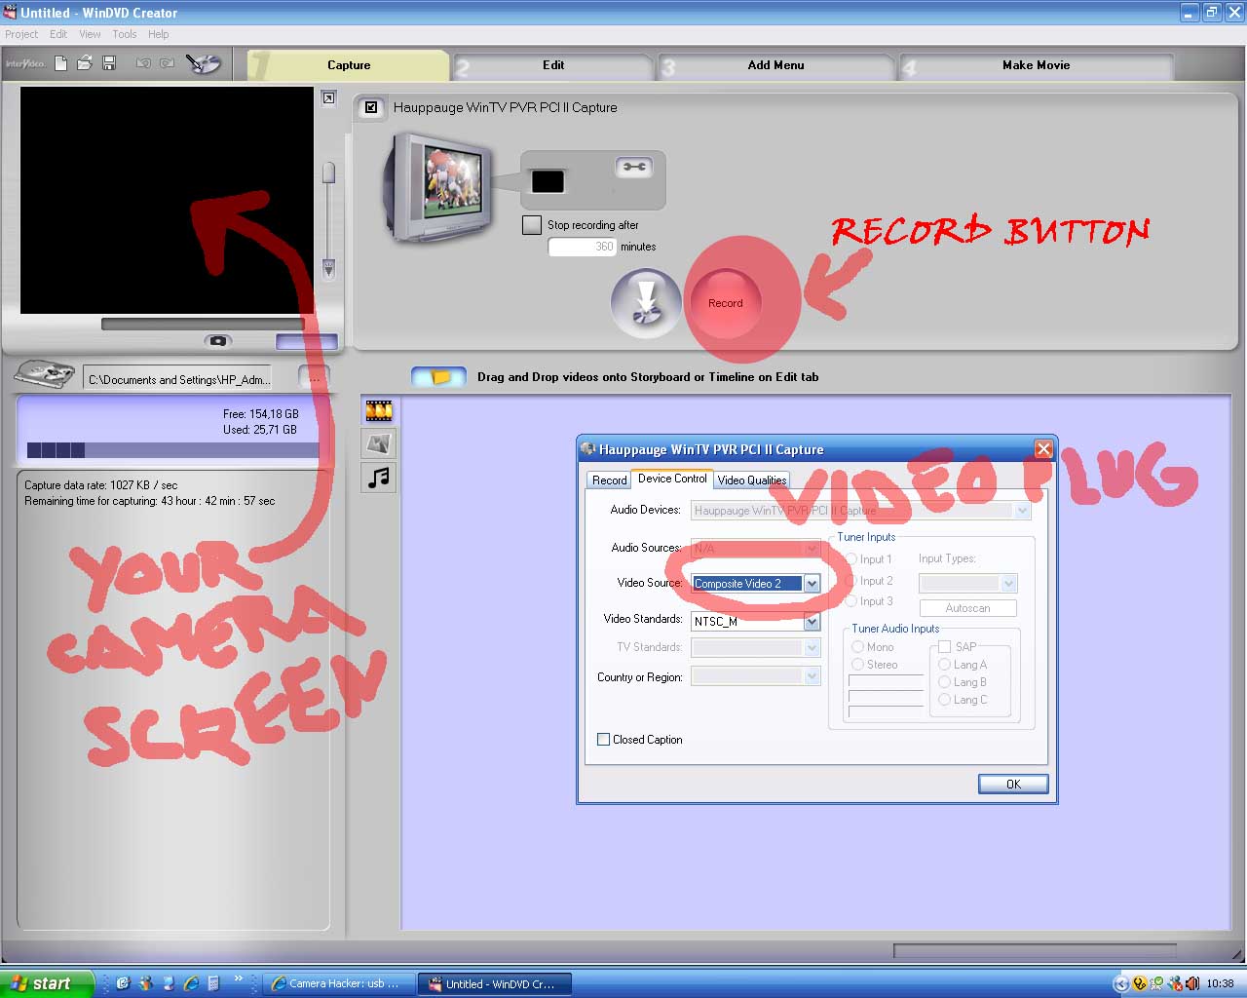Screen dimensions: 1247x998
Task: Open the TV Standards dropdown
Action: click(812, 647)
